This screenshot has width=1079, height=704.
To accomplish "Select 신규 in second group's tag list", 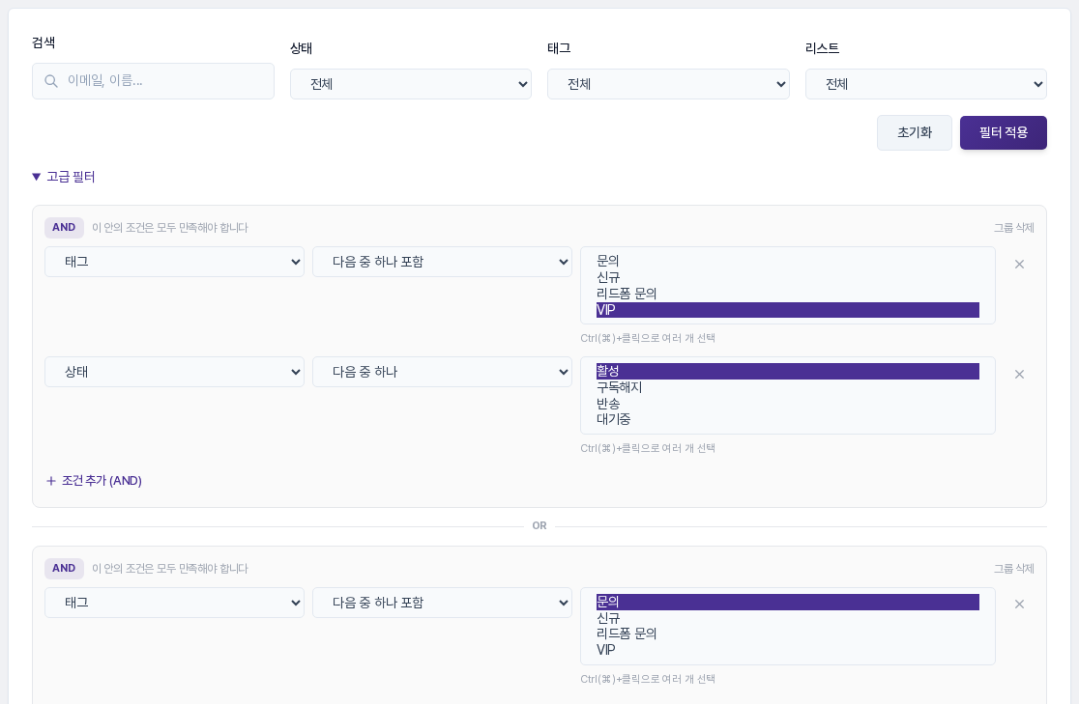I will 787,618.
